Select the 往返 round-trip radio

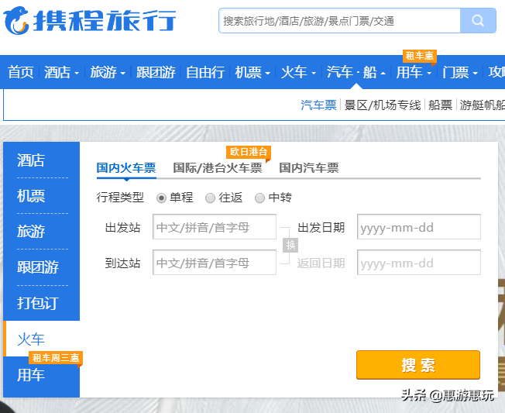tap(211, 198)
